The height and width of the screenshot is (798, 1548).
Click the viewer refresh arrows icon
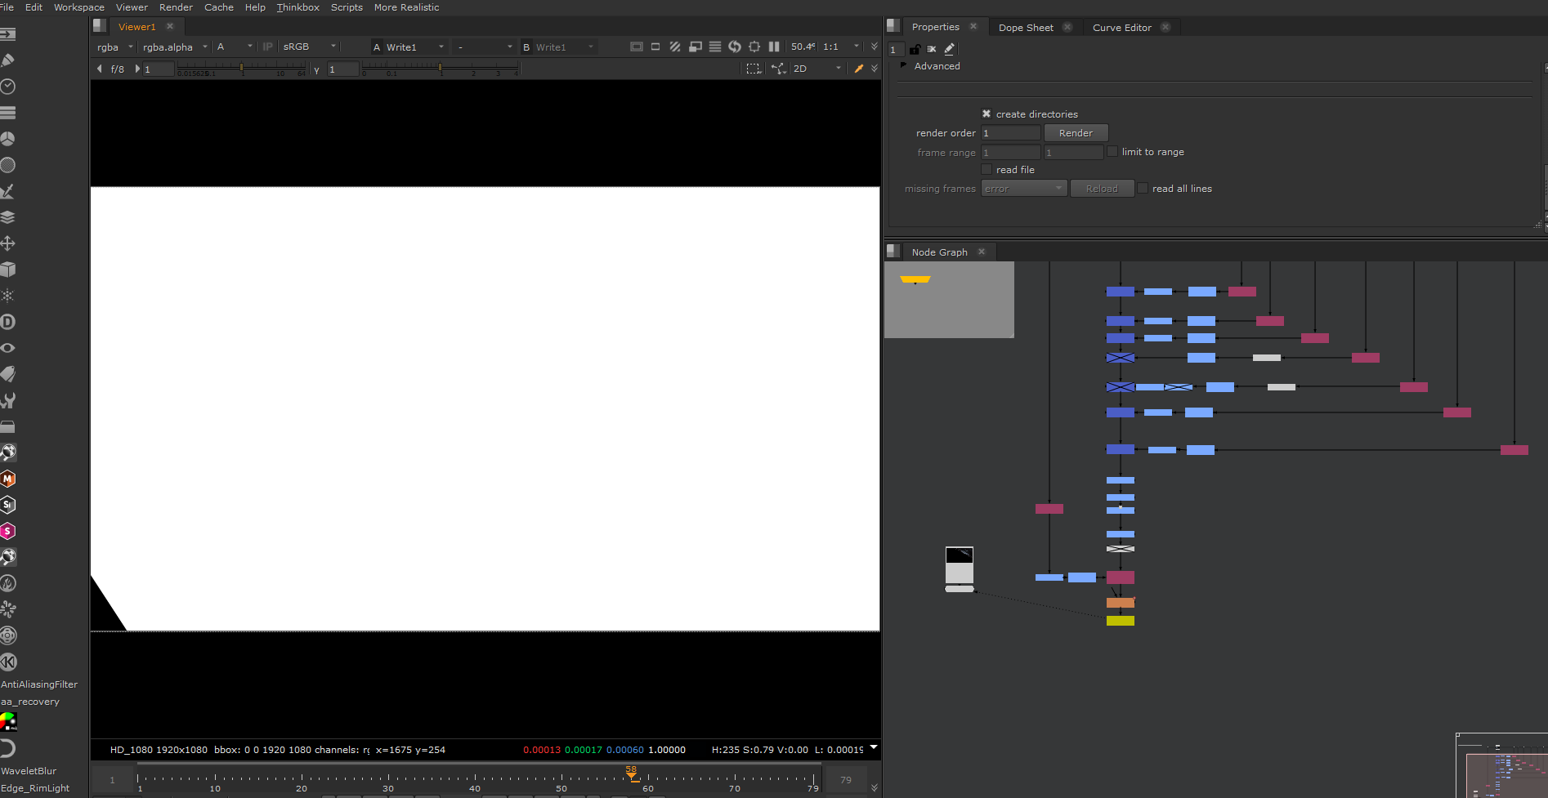735,47
